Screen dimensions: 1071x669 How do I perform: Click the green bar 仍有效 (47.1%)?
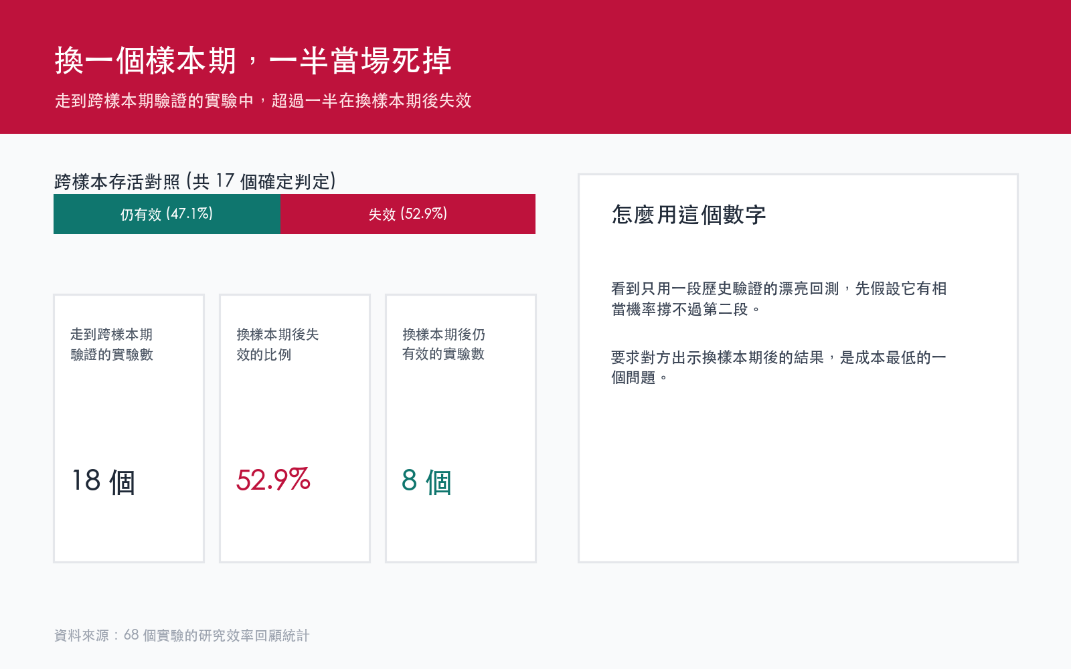[x=167, y=214]
